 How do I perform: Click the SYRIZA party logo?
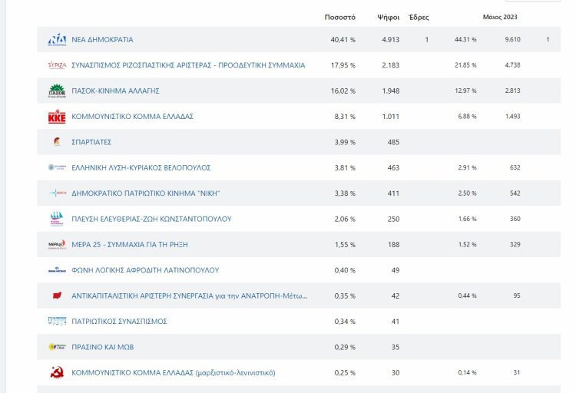[57, 65]
